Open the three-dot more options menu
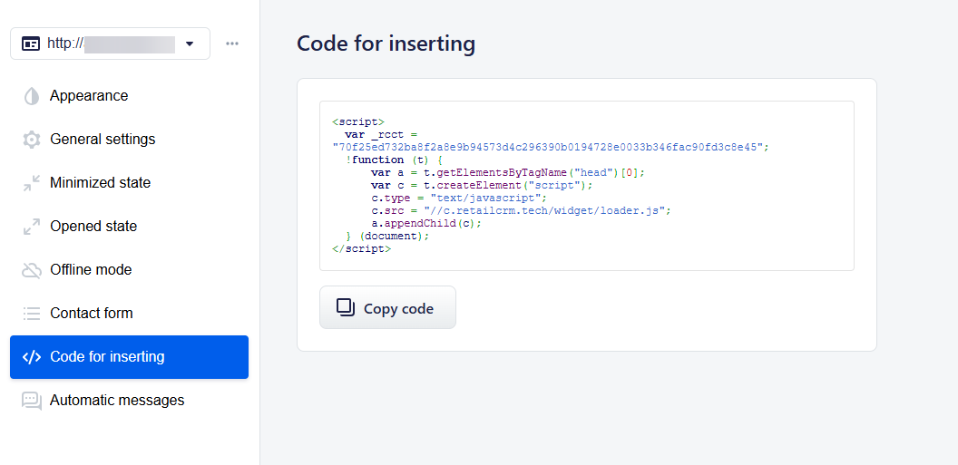 coord(232,44)
